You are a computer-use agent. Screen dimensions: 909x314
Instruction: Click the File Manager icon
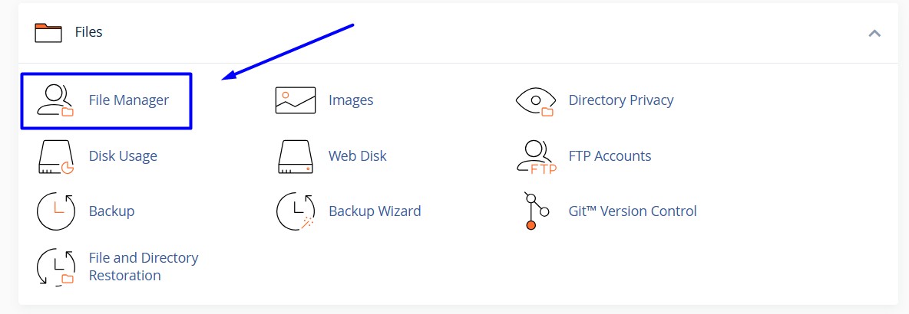click(x=57, y=100)
